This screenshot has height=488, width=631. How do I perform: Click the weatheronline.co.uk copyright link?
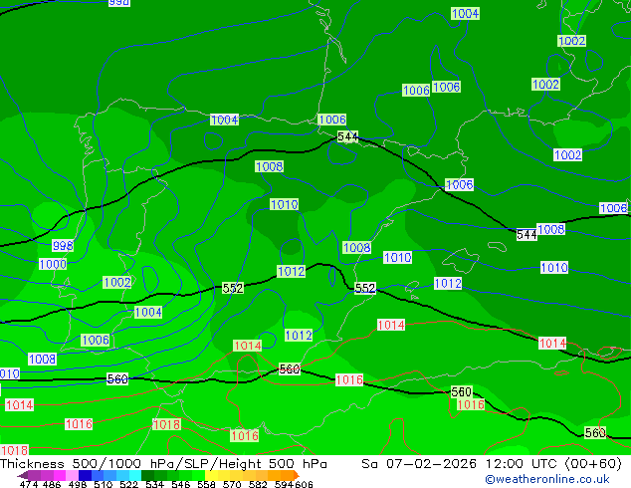point(546,479)
